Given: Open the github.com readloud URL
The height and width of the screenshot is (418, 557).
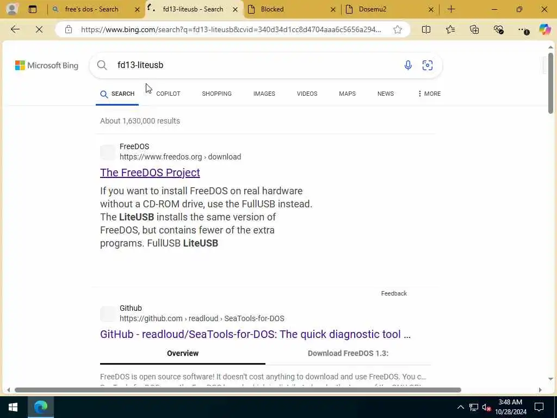Looking at the screenshot, I should tap(202, 318).
